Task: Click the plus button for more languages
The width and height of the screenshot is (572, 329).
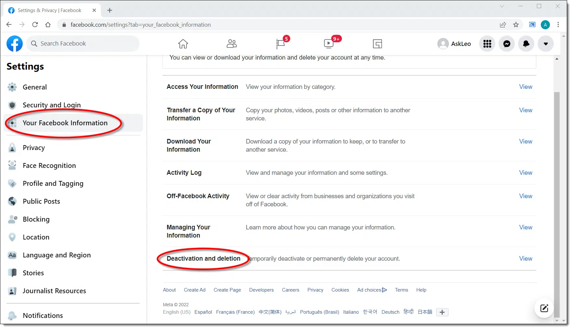Action: click(x=442, y=312)
